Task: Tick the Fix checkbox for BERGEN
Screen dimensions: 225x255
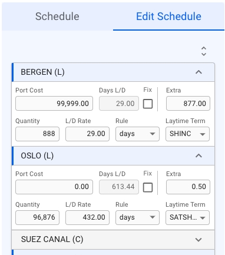Action: point(148,104)
